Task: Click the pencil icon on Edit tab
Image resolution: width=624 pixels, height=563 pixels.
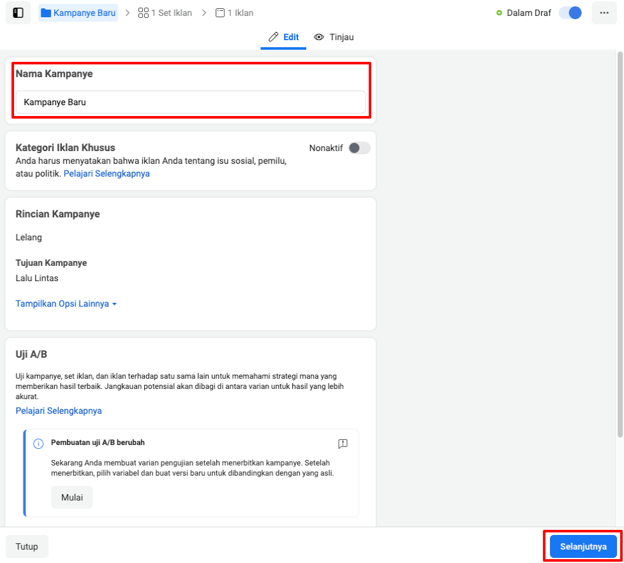Action: pos(274,37)
